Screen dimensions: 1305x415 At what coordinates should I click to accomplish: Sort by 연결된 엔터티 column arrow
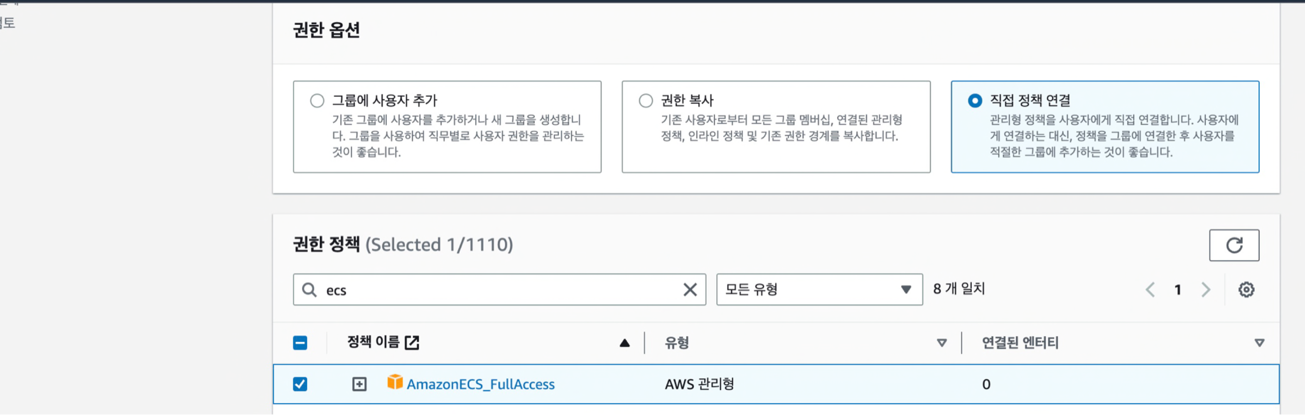coord(1259,343)
